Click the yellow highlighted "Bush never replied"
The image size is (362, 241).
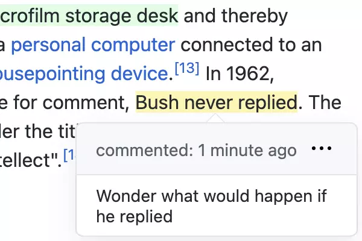pos(217,102)
